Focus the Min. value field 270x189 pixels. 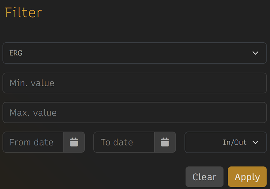(134, 83)
